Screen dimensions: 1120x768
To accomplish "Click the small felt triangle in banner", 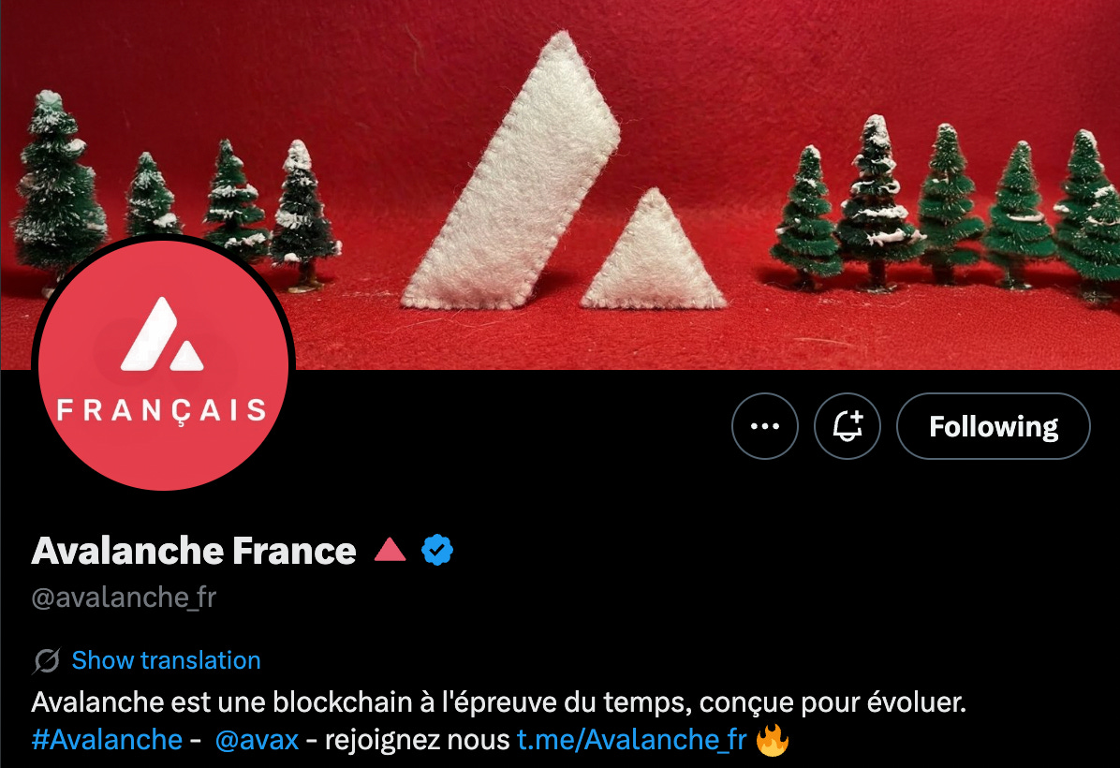I will [x=652, y=248].
